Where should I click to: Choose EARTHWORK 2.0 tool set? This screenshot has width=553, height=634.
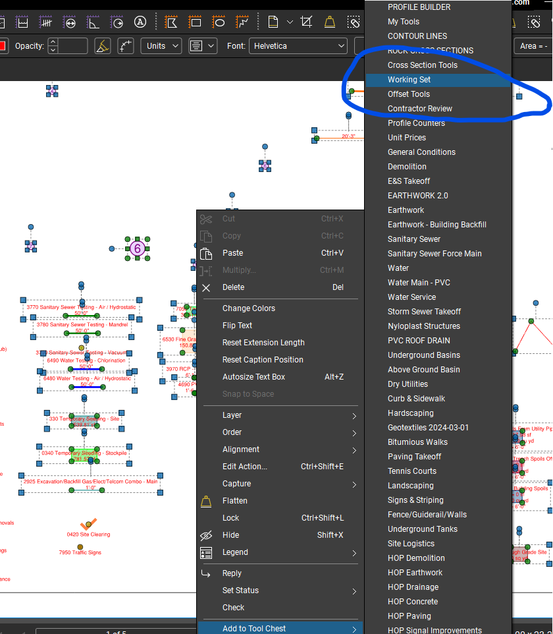[438, 196]
